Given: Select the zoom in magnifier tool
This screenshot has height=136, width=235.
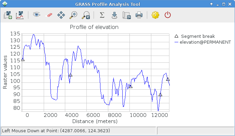Looking at the screenshot, I should point(73,15).
